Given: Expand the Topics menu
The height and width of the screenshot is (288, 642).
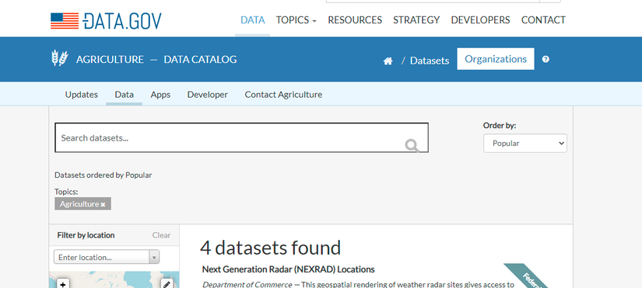Looking at the screenshot, I should click(296, 20).
